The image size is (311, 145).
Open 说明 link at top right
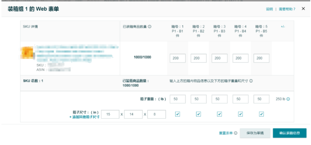(269, 9)
